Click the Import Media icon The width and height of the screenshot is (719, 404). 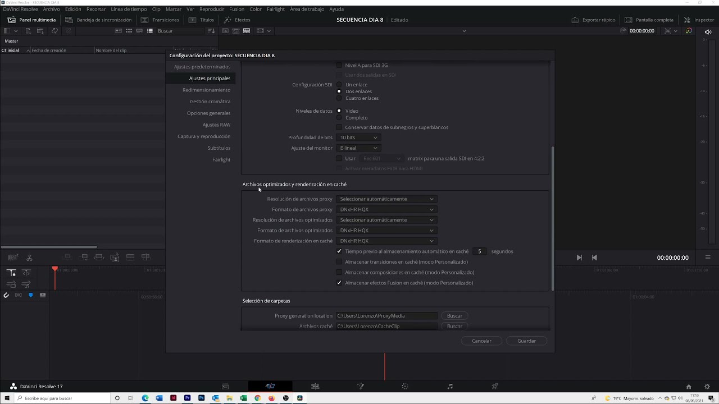[x=28, y=31]
